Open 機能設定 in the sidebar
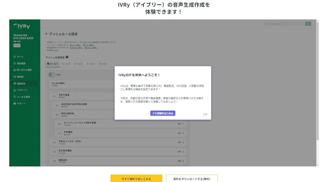 pyautogui.click(x=24, y=83)
